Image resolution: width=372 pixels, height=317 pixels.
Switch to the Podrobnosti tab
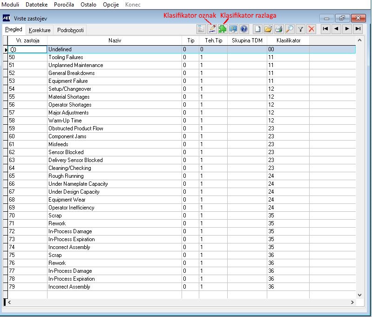70,30
